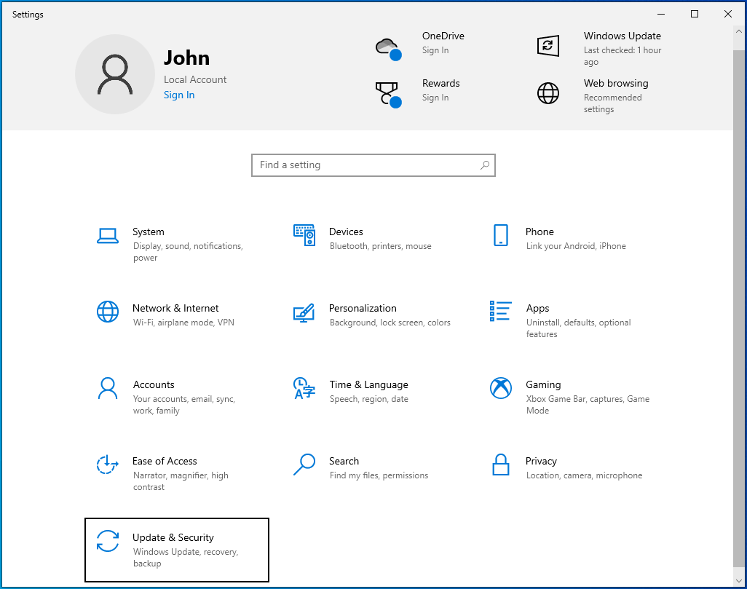Screen dimensions: 747x589
Task: Click the Apps settings icon
Action: 501,312
